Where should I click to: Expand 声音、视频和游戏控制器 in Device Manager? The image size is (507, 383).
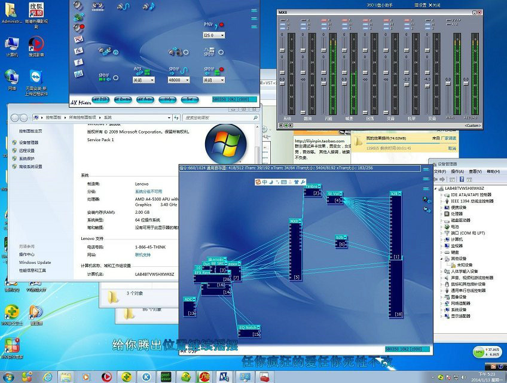(x=440, y=278)
